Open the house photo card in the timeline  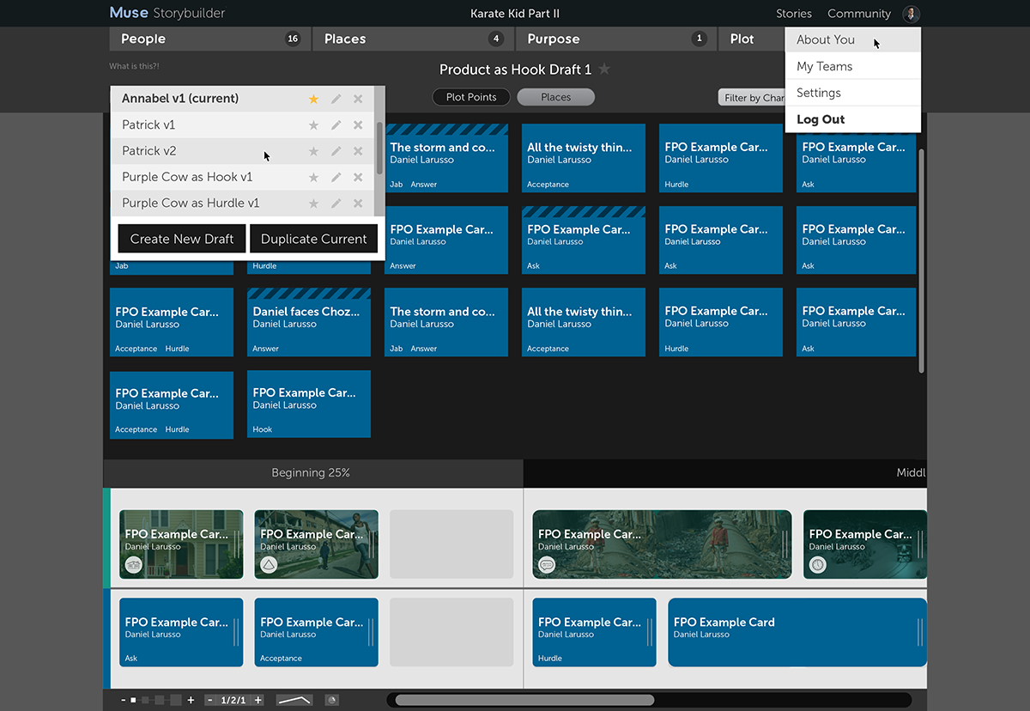pyautogui.click(x=181, y=544)
